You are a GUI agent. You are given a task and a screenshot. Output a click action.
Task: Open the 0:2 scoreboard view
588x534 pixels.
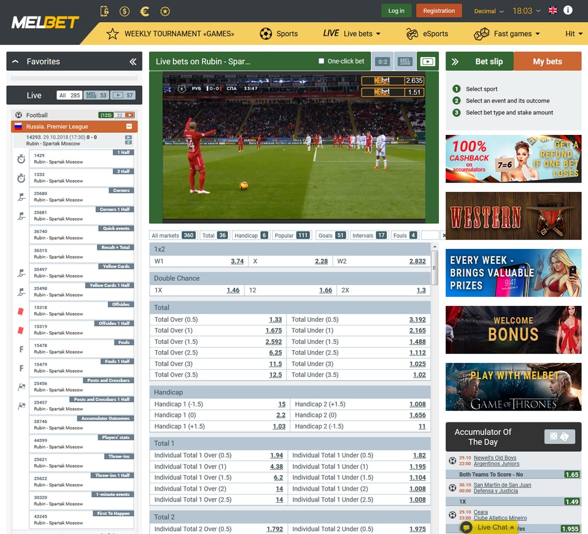pyautogui.click(x=382, y=62)
